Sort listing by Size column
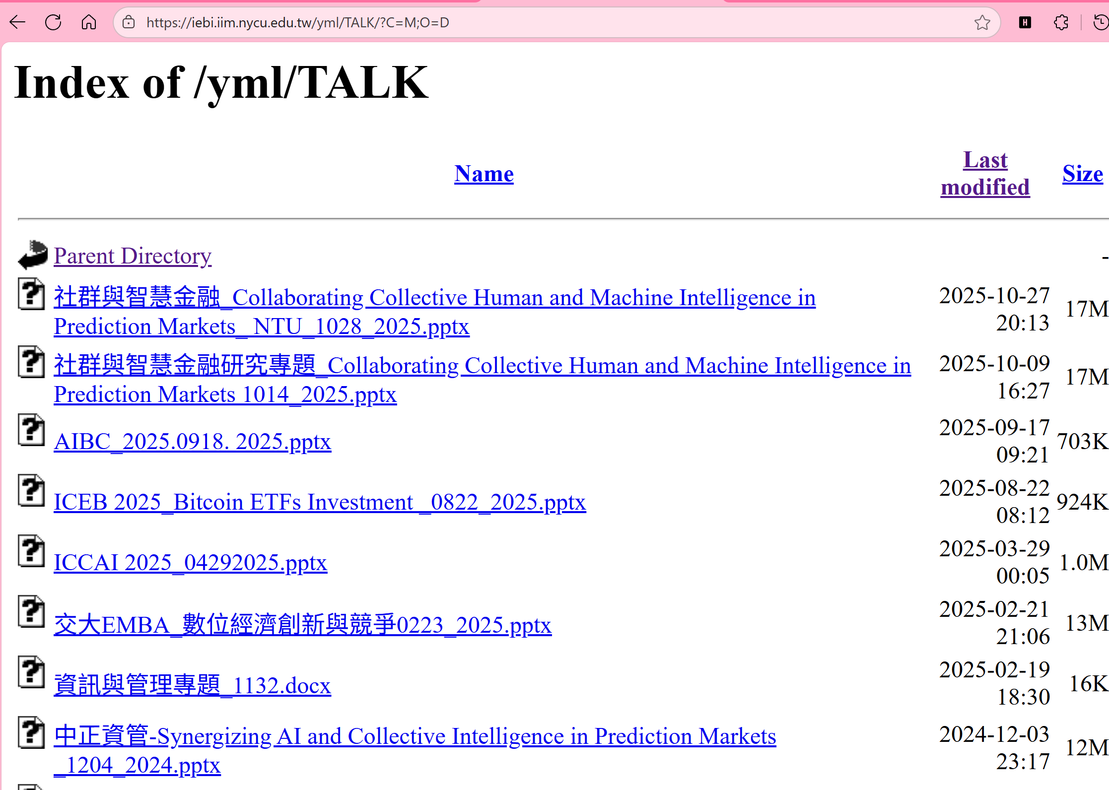The image size is (1109, 790). (x=1083, y=174)
